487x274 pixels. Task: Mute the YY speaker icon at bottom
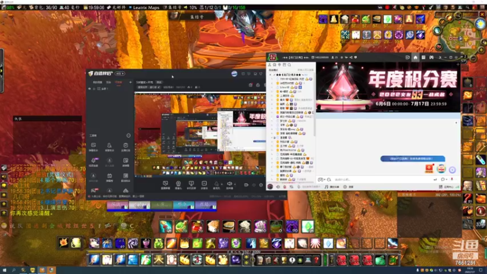[x=278, y=187]
